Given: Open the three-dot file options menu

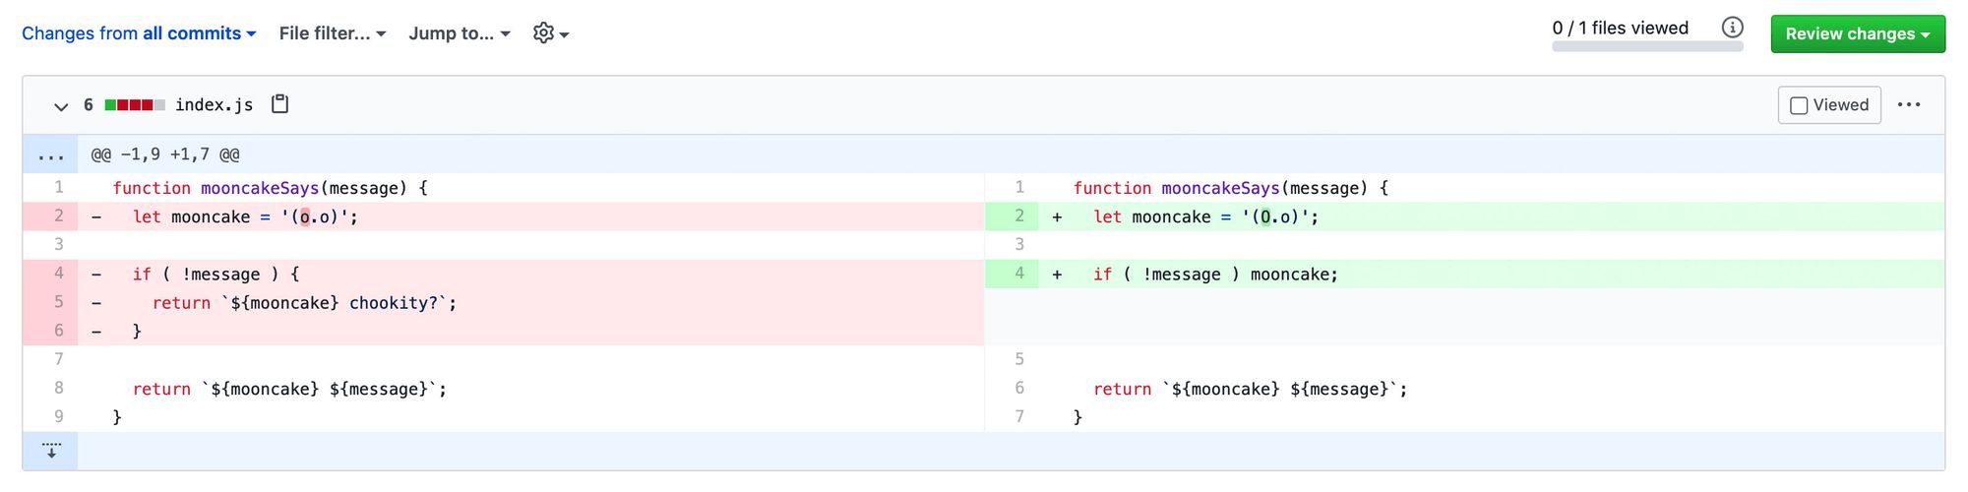Looking at the screenshot, I should pos(1909,104).
